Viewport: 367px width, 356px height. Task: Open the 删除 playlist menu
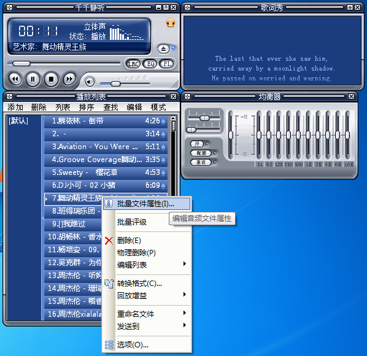(39, 107)
